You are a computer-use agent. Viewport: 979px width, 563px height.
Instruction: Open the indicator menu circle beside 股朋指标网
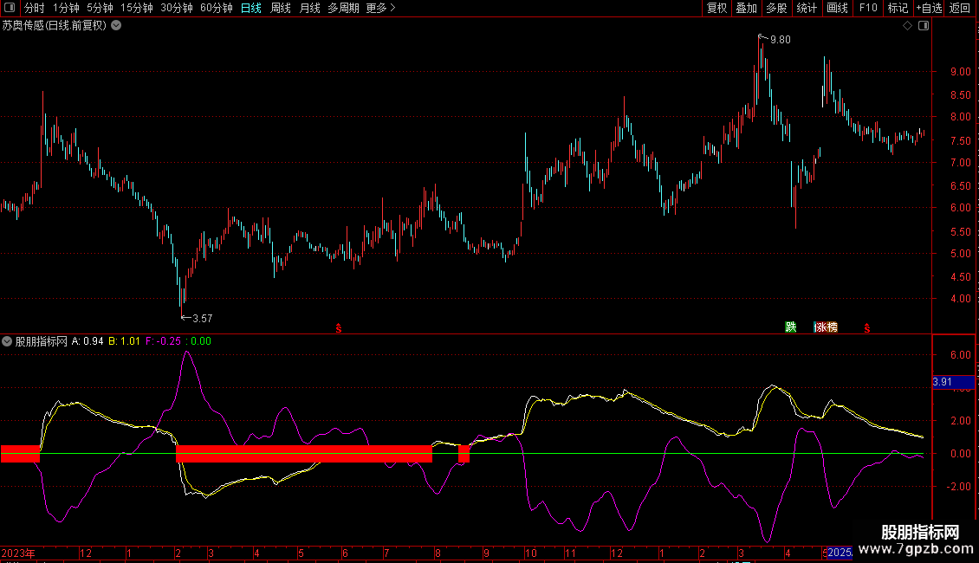click(7, 341)
